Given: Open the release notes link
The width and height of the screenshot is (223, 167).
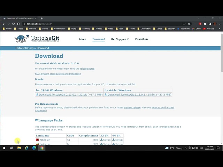Looking at the screenshot, I should click(87, 69).
